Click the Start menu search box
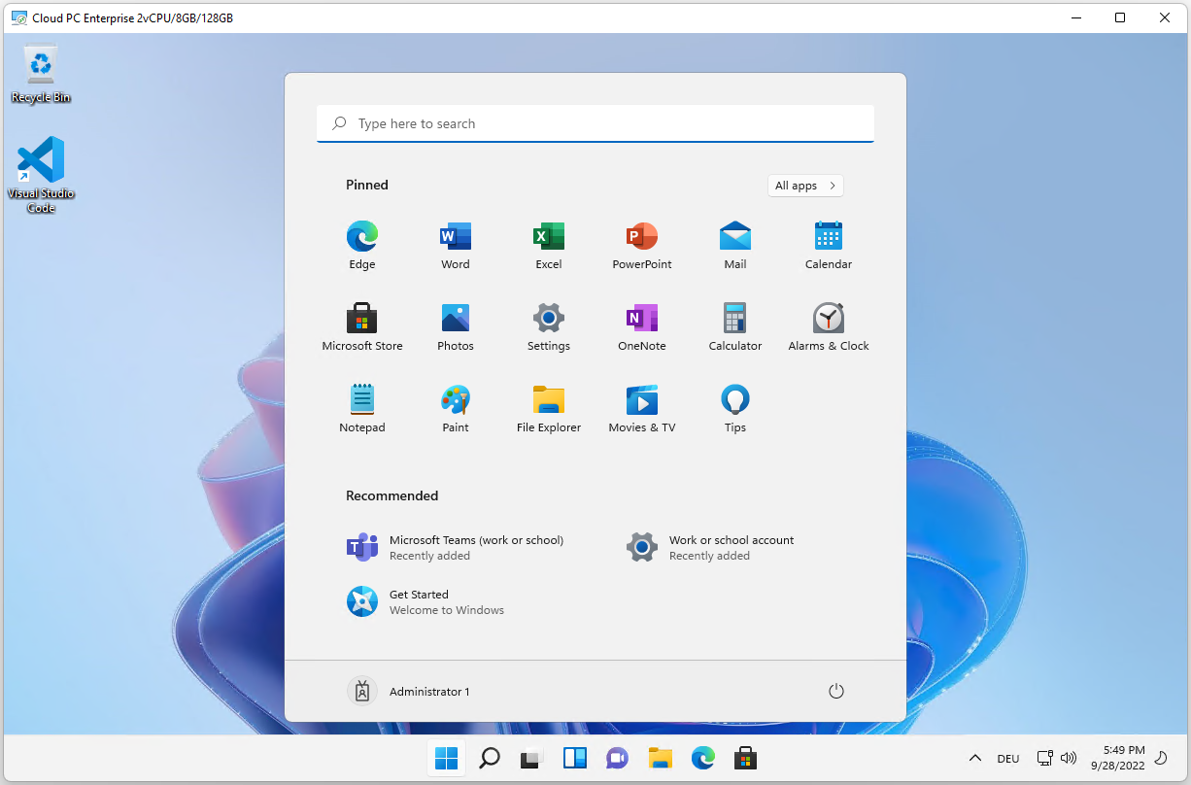 click(595, 123)
